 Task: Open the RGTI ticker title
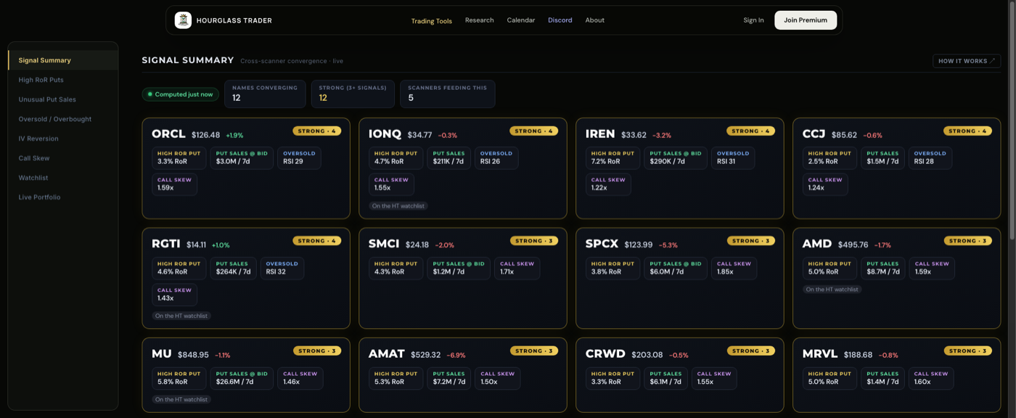coord(166,244)
